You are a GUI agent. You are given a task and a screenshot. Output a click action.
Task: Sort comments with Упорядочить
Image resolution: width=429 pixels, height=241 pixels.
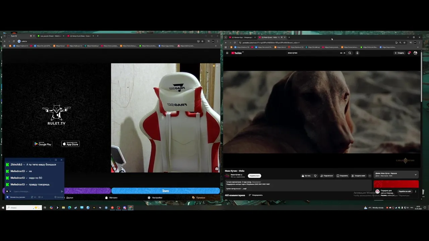pos(256,195)
